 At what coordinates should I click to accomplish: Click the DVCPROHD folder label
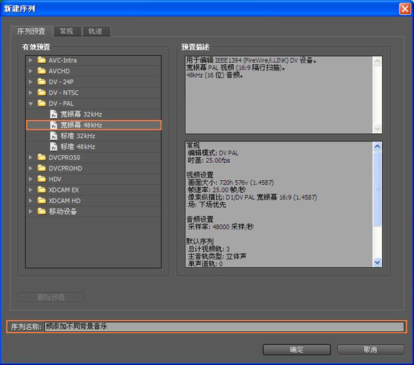pos(66,168)
